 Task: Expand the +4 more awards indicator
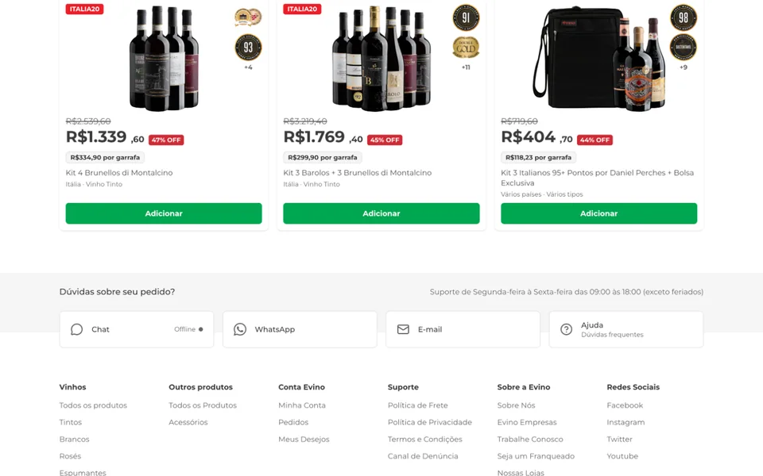point(248,67)
